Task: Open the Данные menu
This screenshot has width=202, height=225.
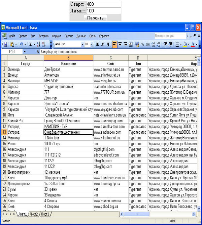Action: (81, 36)
